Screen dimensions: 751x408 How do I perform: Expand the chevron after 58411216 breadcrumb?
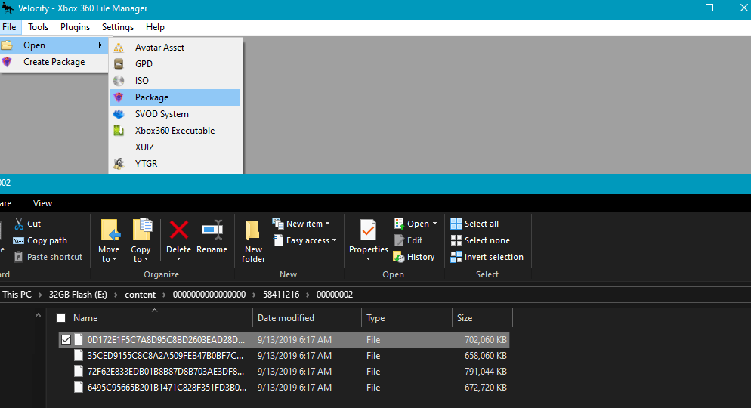tap(308, 295)
